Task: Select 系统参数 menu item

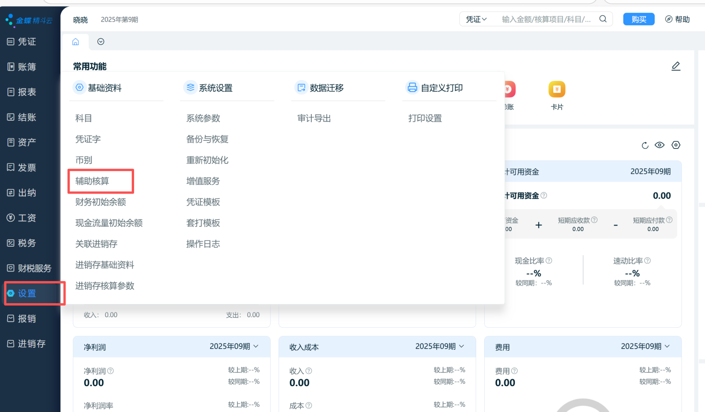Action: pos(203,118)
